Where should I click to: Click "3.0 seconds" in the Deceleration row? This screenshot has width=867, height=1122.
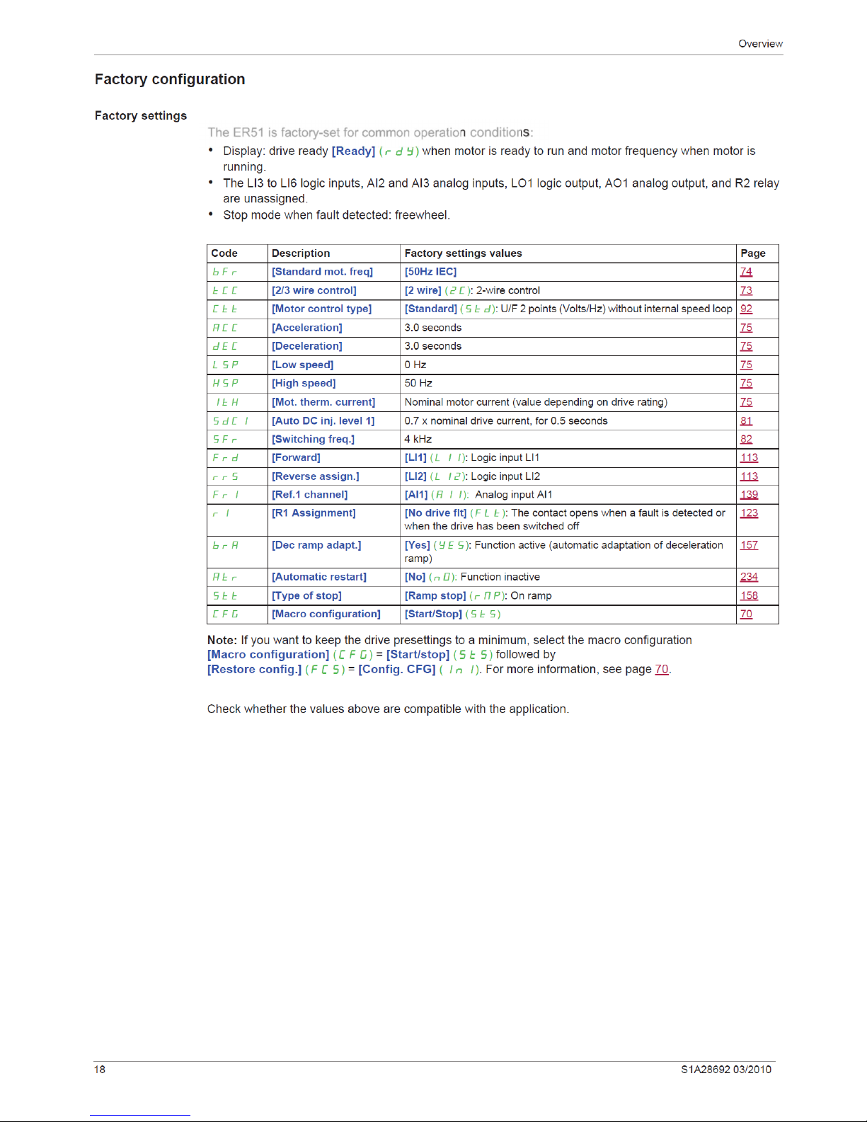(x=433, y=346)
